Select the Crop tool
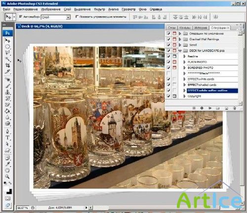The height and width of the screenshot is (213, 247). pos(7,65)
